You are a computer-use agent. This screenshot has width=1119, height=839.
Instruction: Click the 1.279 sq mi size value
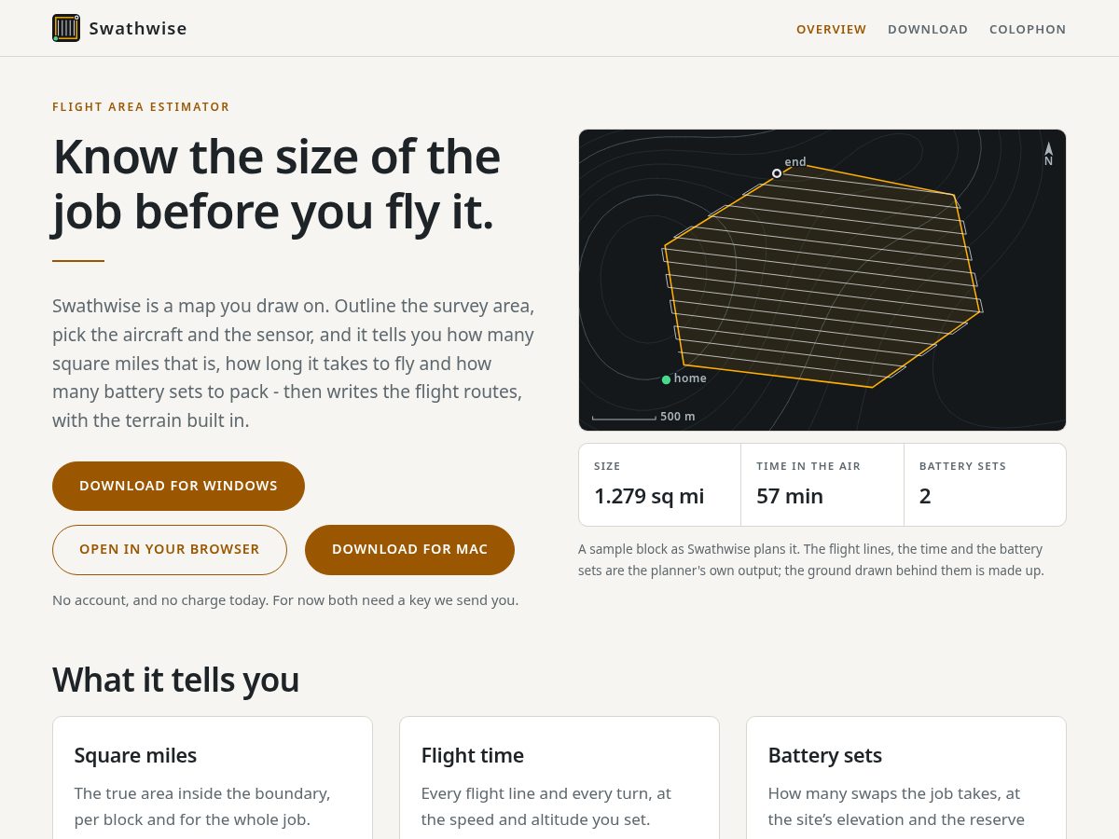tap(649, 496)
